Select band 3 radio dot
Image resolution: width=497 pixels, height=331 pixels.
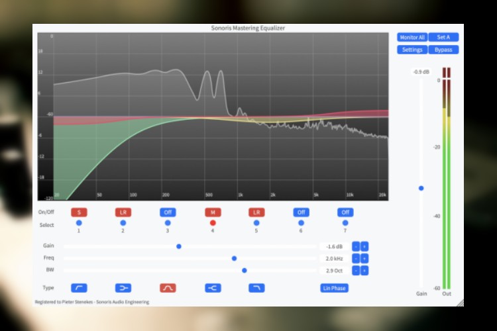coord(168,223)
